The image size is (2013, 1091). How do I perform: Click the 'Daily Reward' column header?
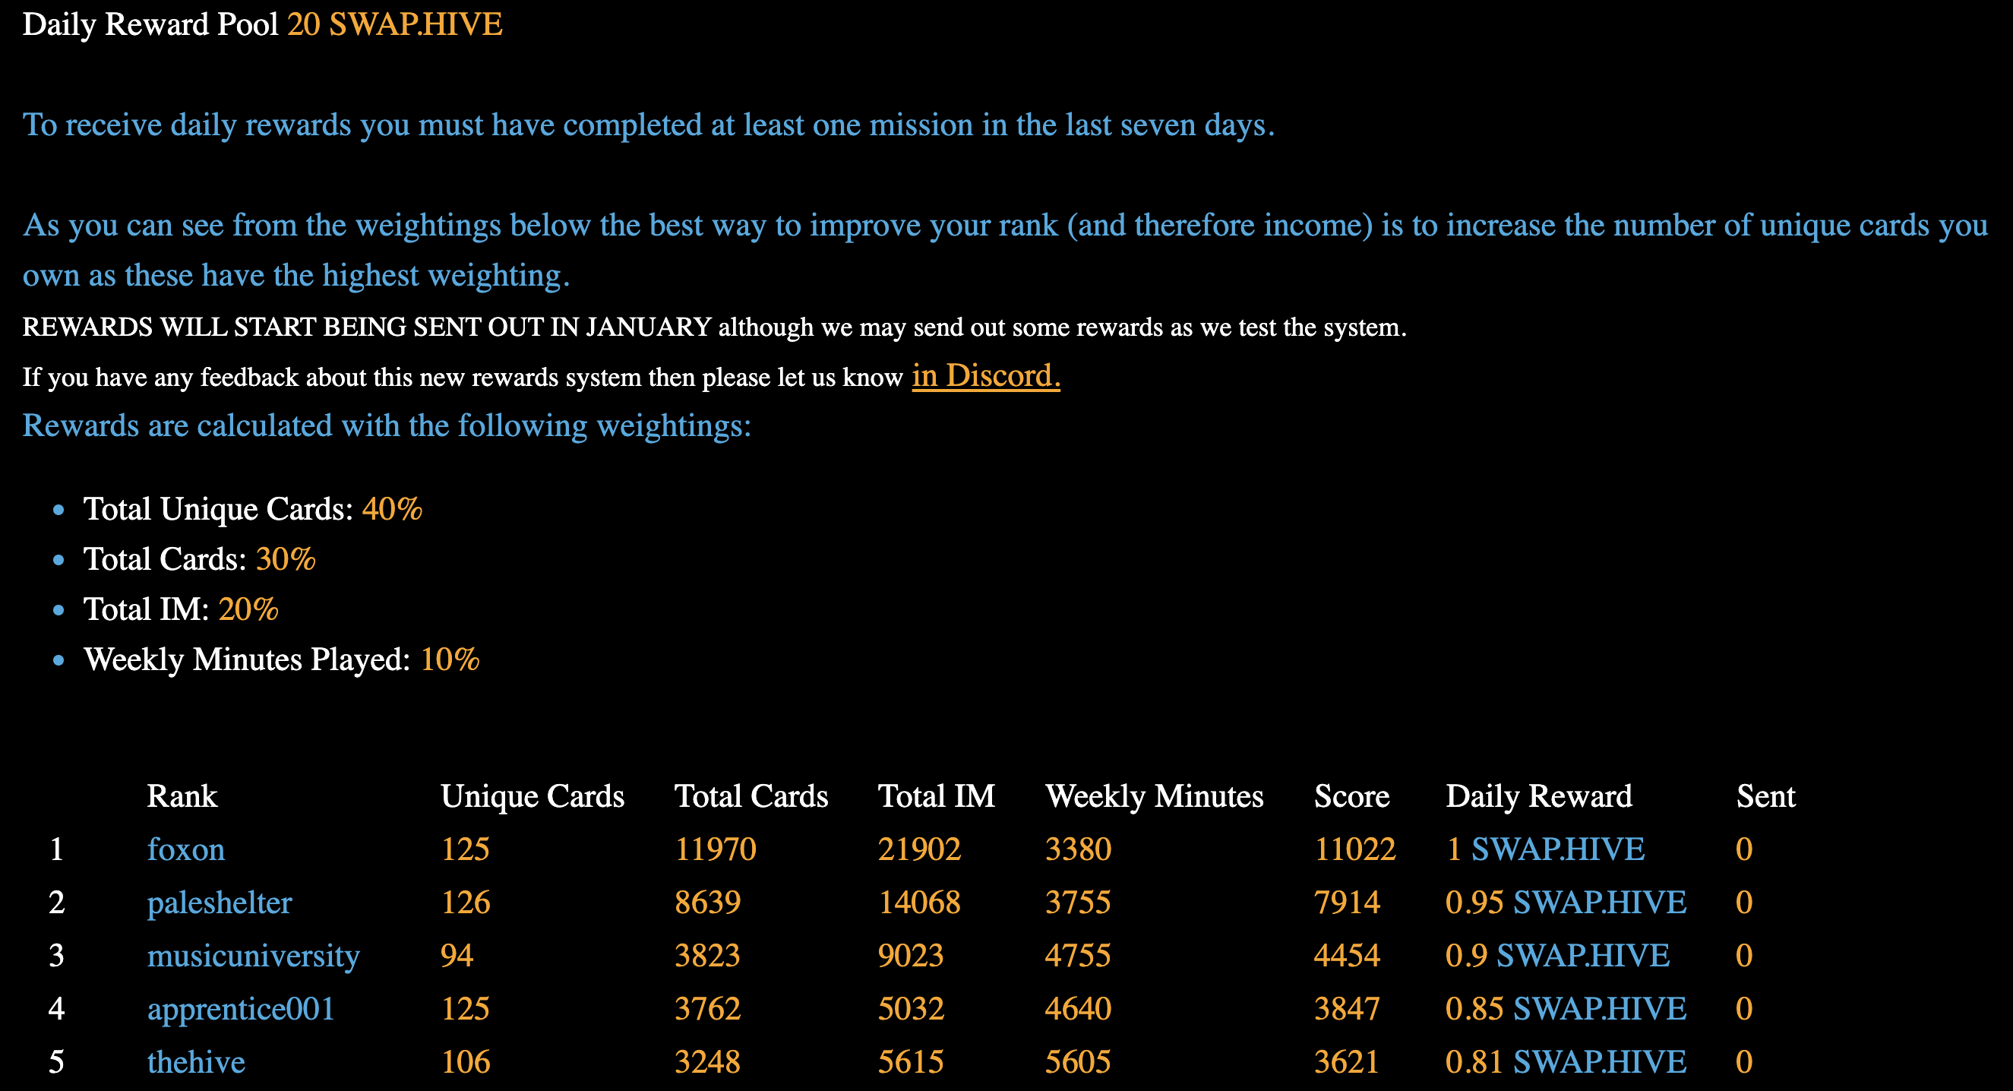(1539, 796)
